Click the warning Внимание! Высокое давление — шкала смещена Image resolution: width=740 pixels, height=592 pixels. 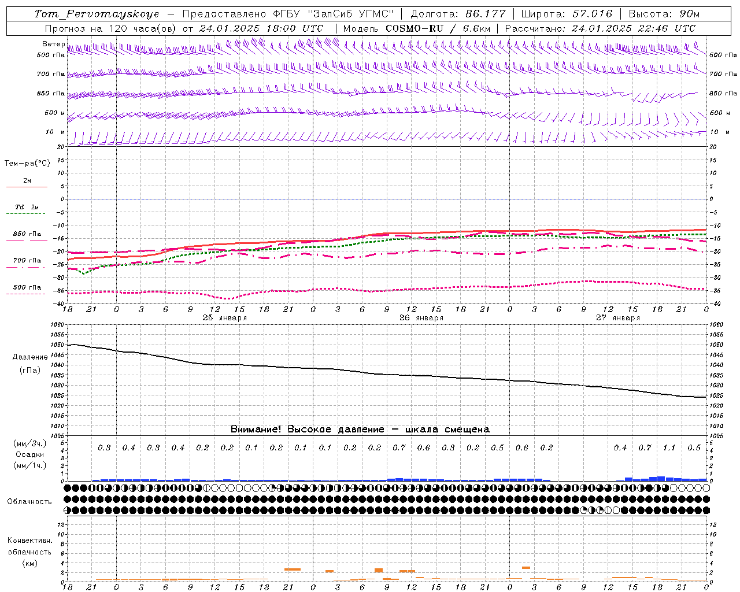pos(360,430)
